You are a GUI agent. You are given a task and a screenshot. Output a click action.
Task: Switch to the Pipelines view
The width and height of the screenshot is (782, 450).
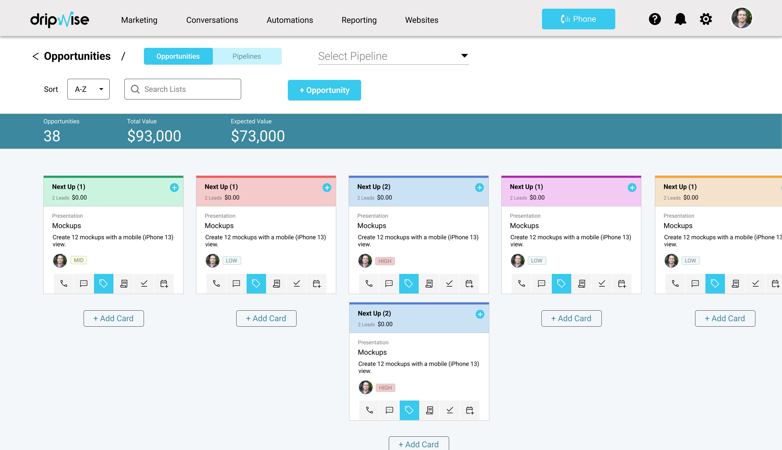point(247,56)
